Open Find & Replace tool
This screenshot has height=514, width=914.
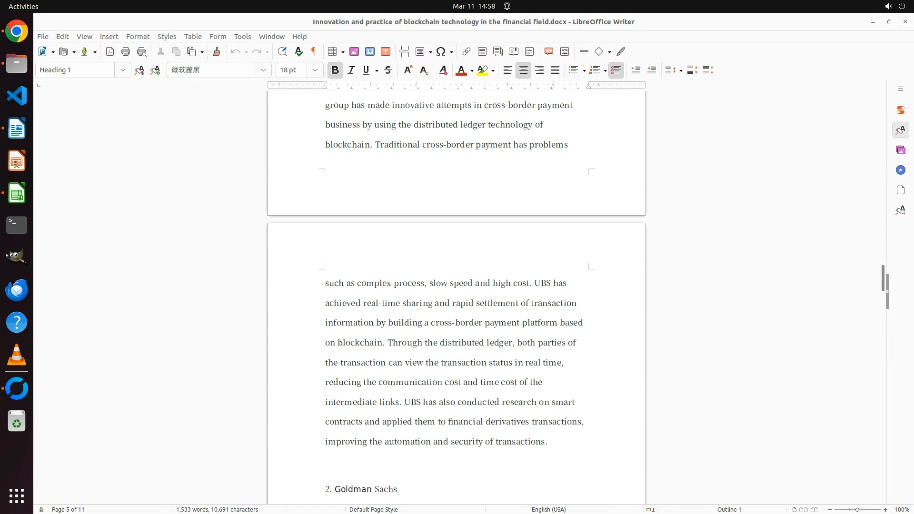click(282, 52)
